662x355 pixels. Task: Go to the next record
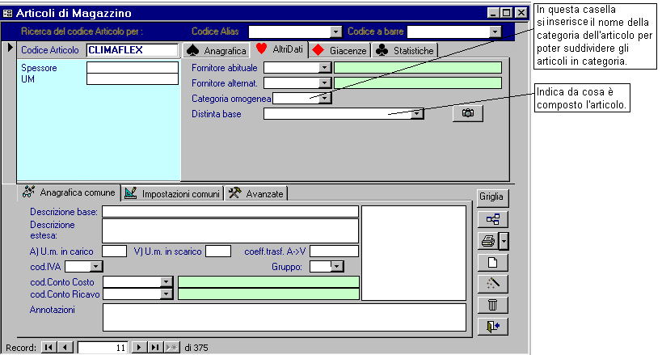[138, 348]
